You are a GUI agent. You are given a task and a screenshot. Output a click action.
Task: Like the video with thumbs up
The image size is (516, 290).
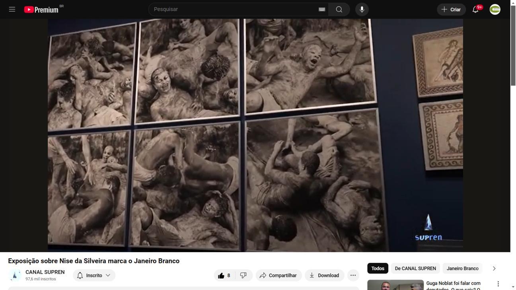coord(224,275)
